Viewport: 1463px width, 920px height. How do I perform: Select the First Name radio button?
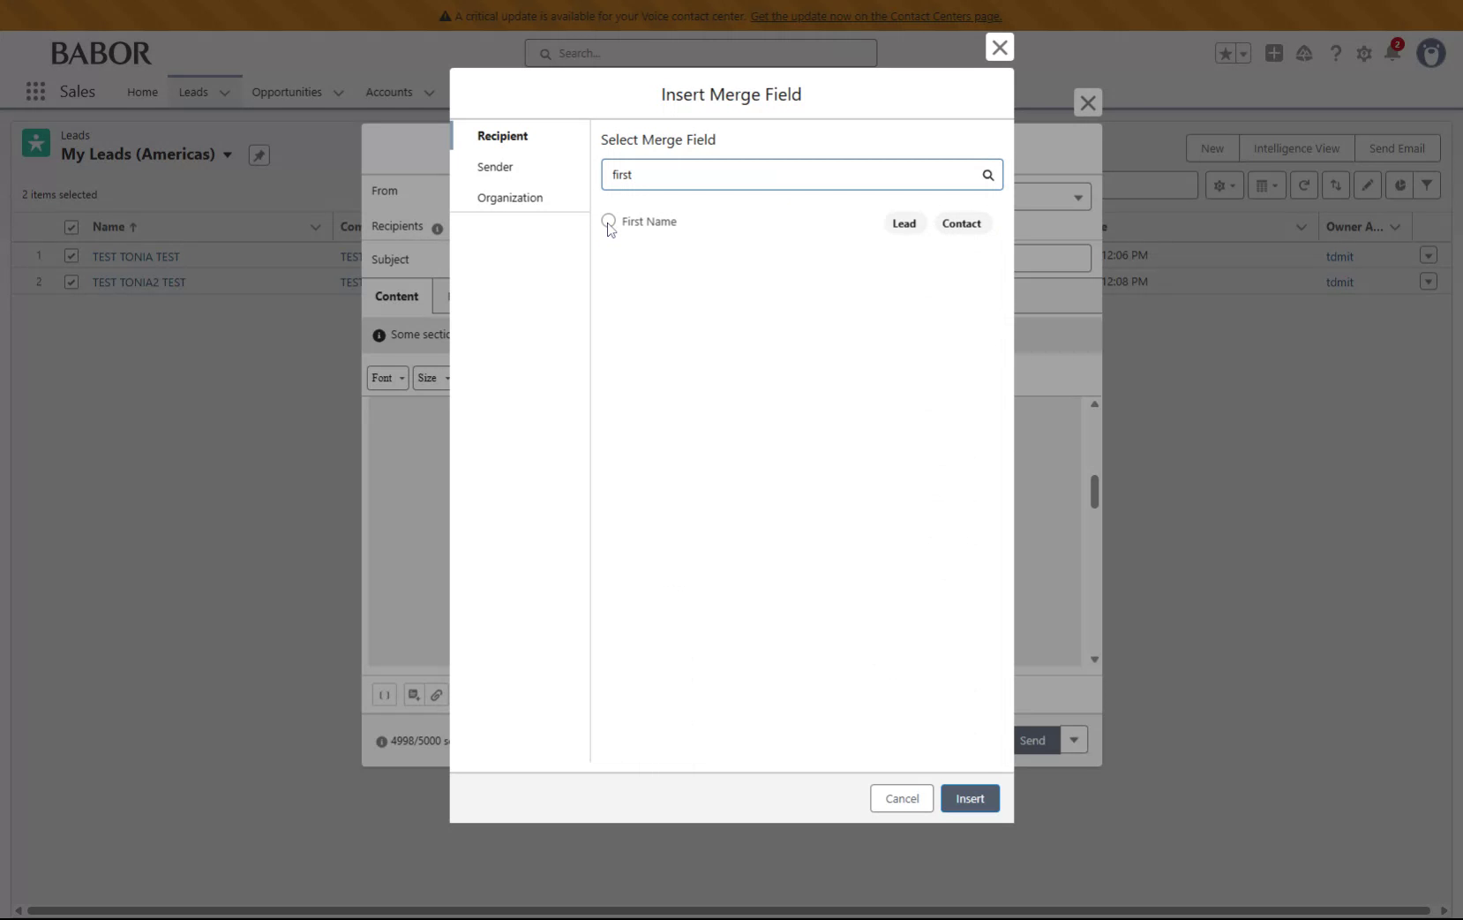[609, 222]
